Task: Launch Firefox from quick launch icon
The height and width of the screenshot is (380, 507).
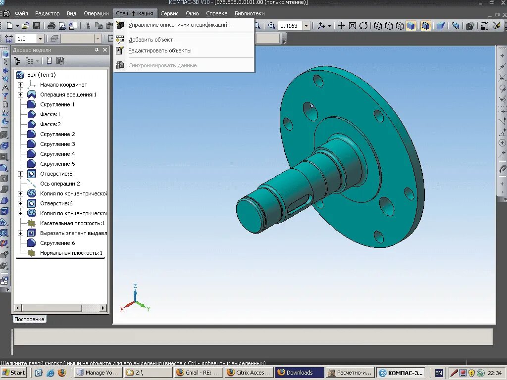Action: (x=62, y=373)
